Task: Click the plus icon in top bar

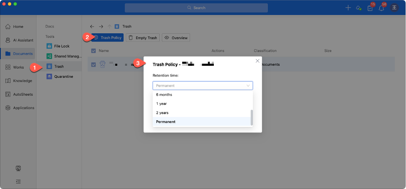Action: 348,8
